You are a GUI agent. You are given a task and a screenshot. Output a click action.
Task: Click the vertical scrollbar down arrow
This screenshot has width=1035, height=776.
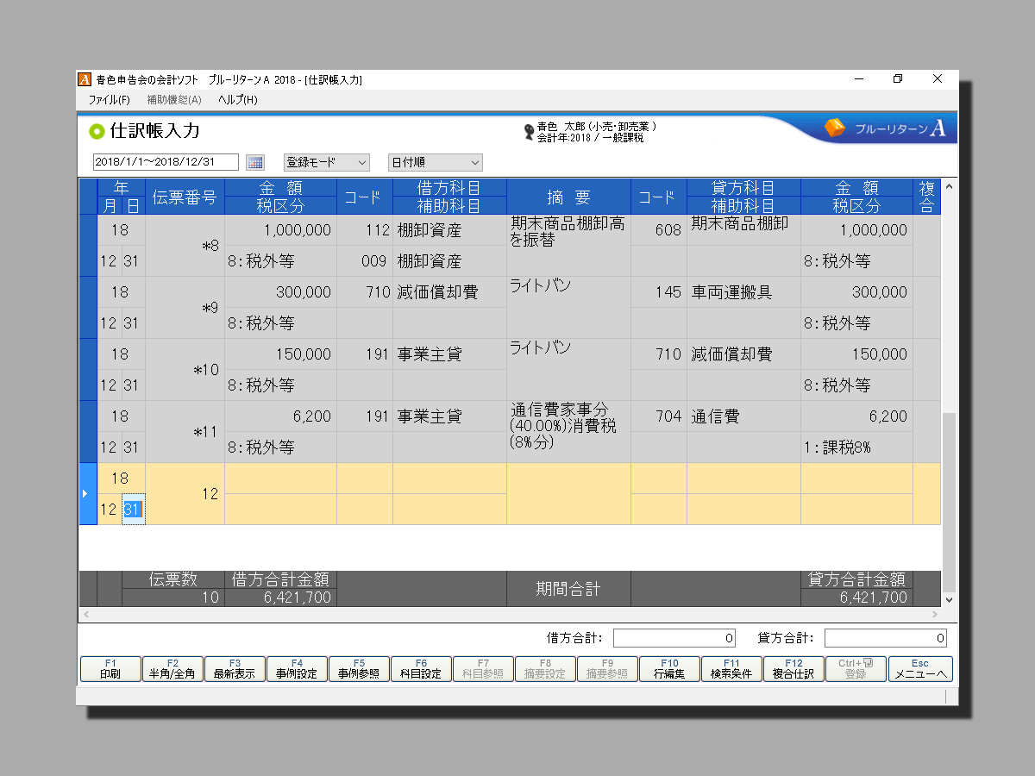949,599
